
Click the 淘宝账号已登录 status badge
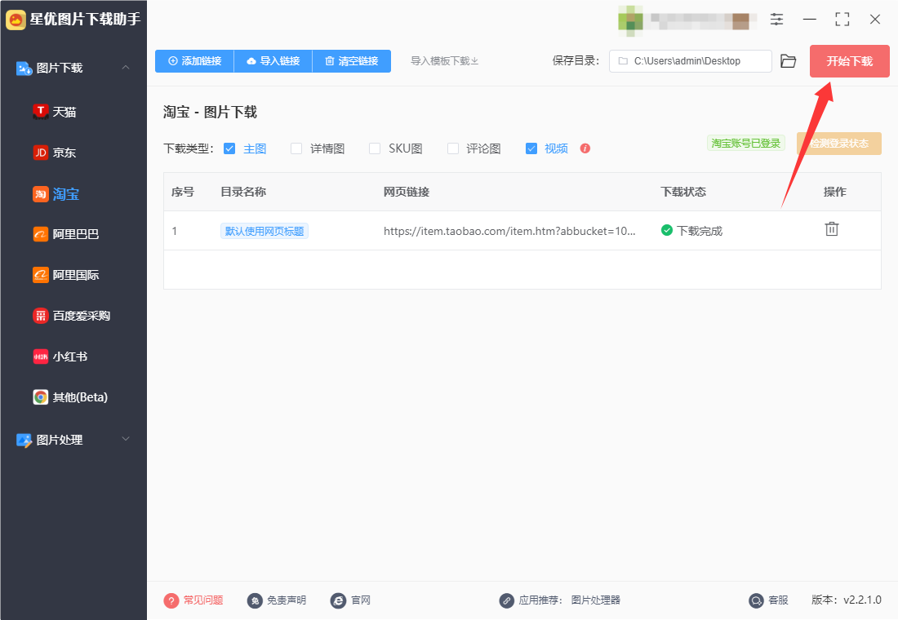click(745, 143)
